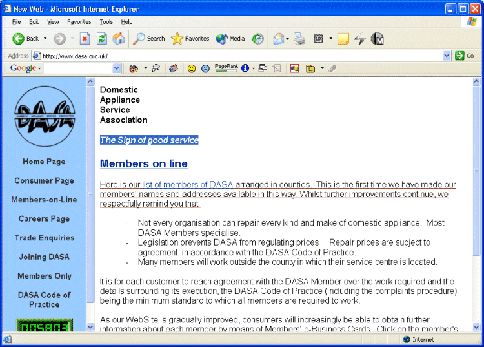Click the Members on line heading link
The image size is (484, 347).
point(143,163)
